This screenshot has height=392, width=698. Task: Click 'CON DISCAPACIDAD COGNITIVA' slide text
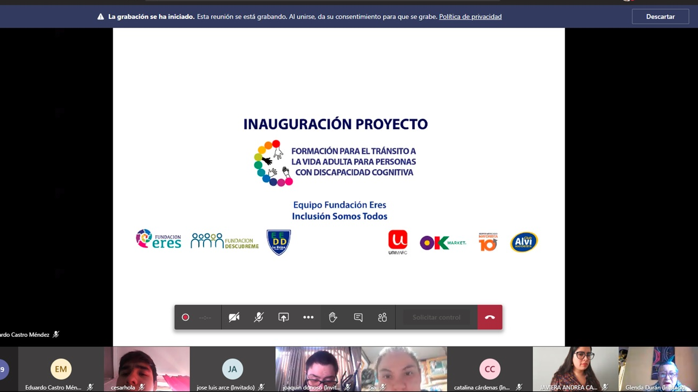pyautogui.click(x=354, y=172)
